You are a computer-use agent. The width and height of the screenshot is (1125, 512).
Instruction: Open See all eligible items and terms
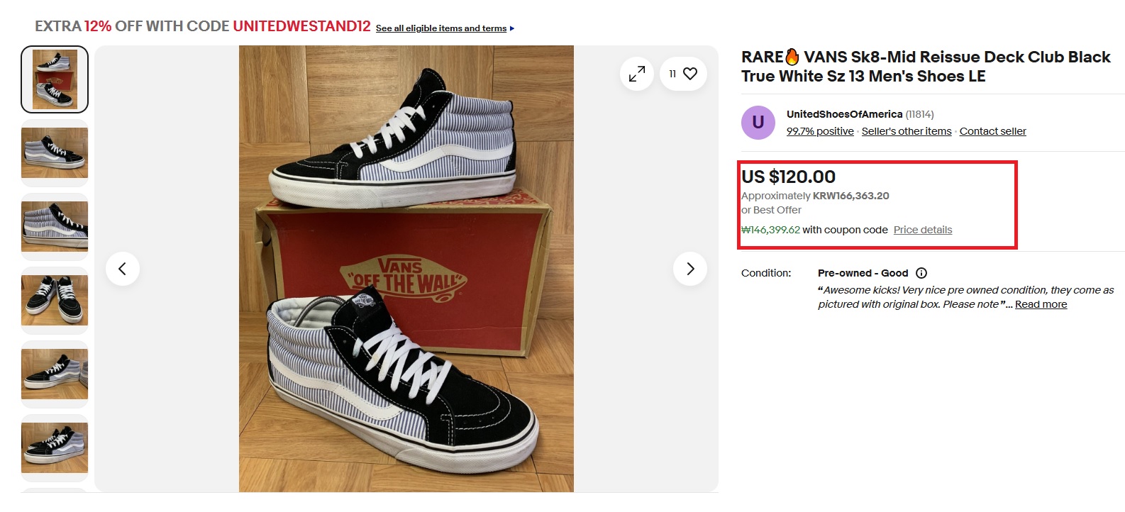point(440,28)
